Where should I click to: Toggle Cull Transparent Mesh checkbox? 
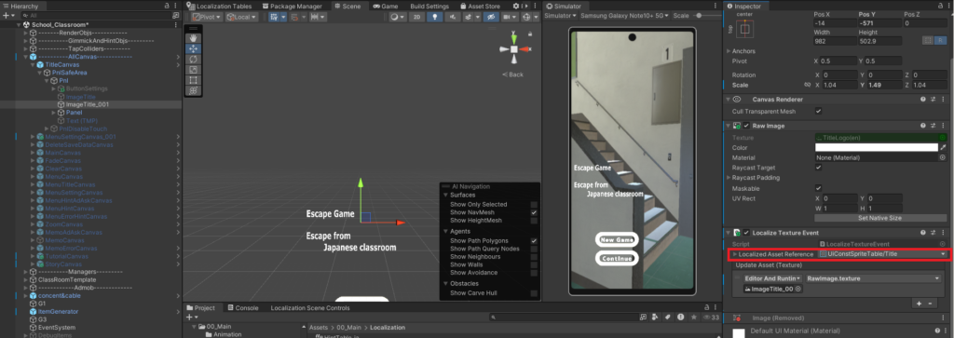[x=818, y=111]
